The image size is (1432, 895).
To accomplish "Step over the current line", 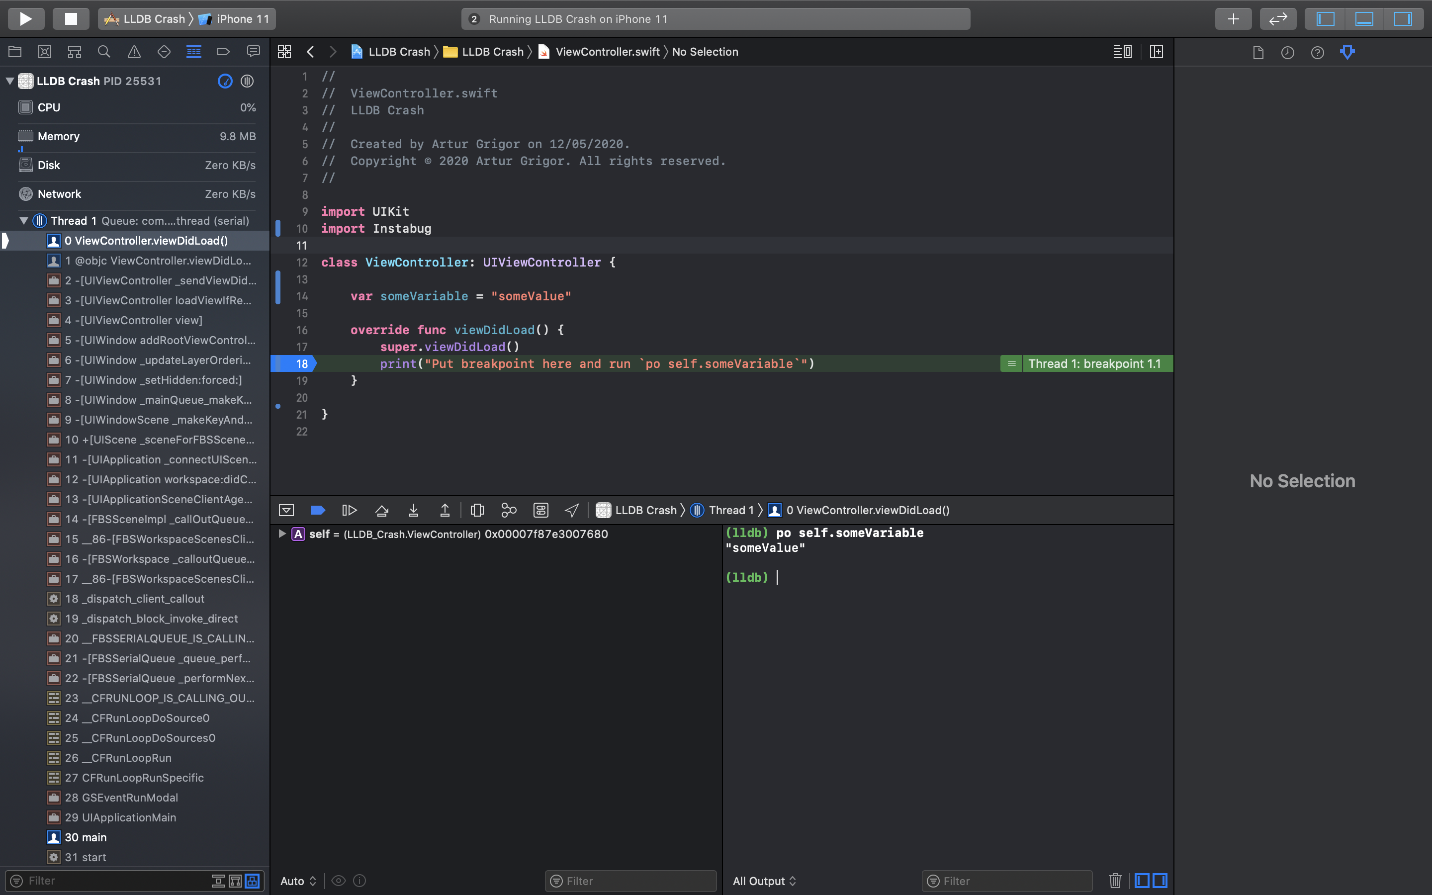I will click(382, 510).
